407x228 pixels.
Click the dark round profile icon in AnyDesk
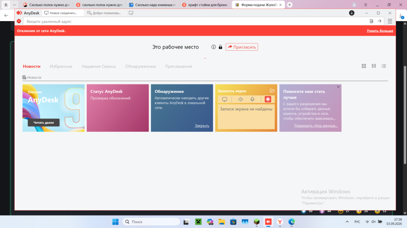pyautogui.click(x=352, y=13)
